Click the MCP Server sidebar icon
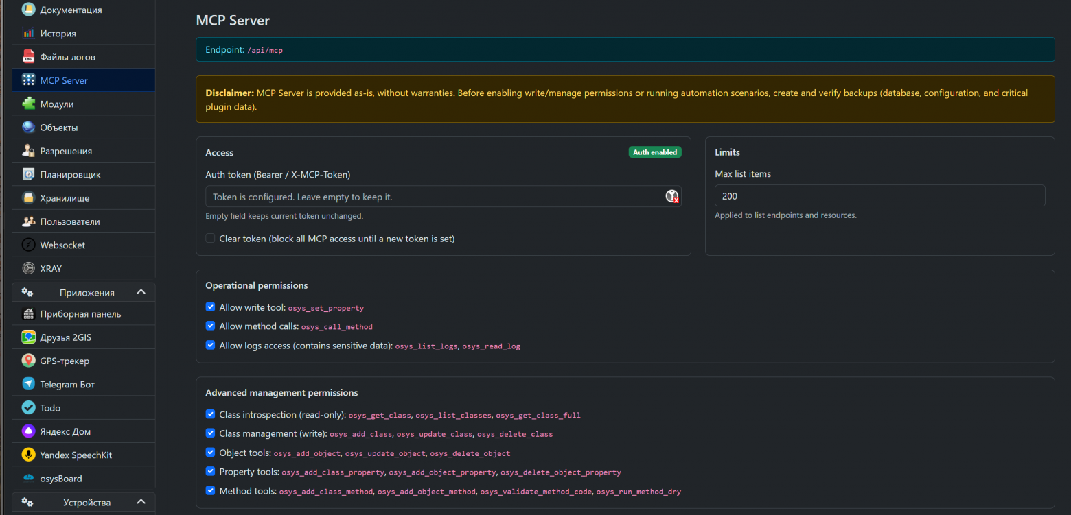The image size is (1071, 515). 28,80
